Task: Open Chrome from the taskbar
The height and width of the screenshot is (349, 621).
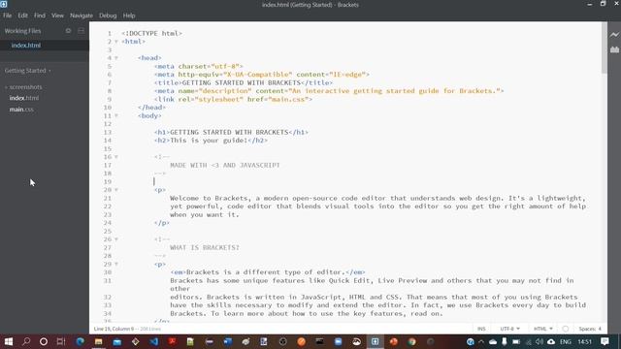Action: click(411, 341)
